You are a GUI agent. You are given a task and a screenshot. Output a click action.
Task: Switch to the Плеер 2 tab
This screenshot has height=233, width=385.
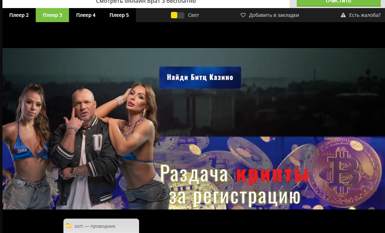(19, 15)
